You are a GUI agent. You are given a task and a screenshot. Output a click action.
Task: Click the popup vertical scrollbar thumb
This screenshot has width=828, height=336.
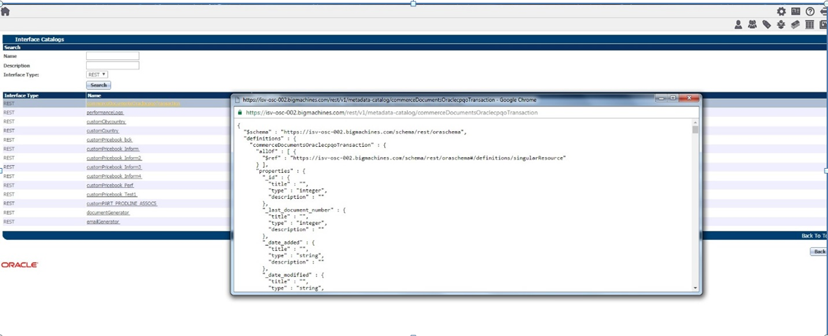coord(695,129)
